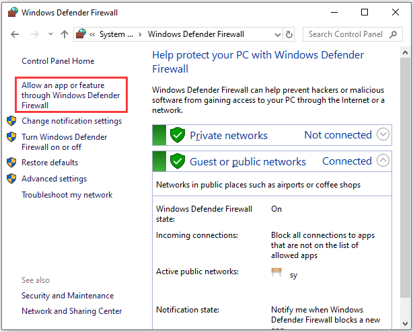Click the search magnifier icon
Viewport: 413px width, 332px height.
393,34
